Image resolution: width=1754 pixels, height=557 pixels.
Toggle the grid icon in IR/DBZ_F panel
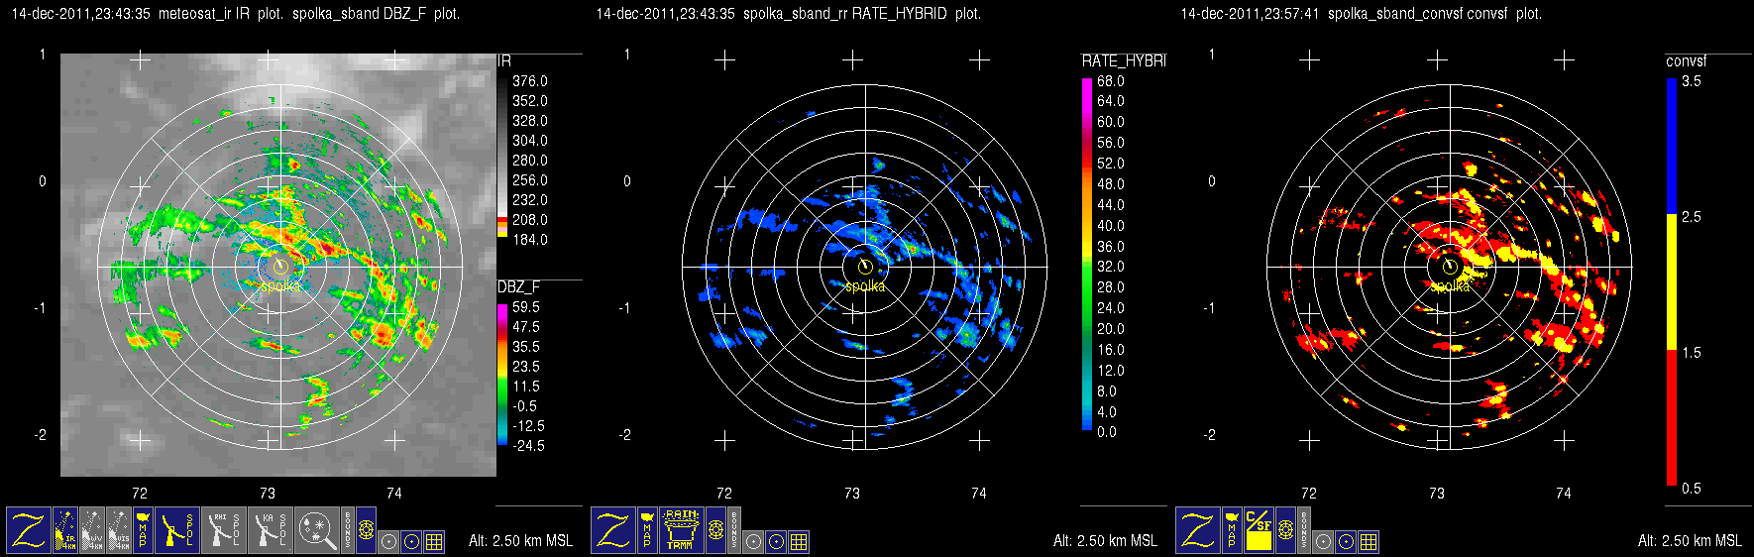click(x=434, y=542)
